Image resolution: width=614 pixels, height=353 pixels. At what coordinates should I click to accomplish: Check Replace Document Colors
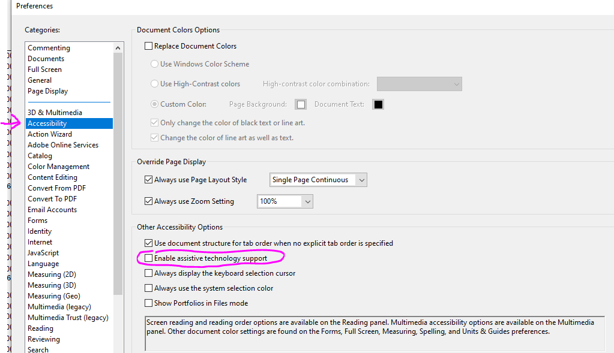coord(148,46)
